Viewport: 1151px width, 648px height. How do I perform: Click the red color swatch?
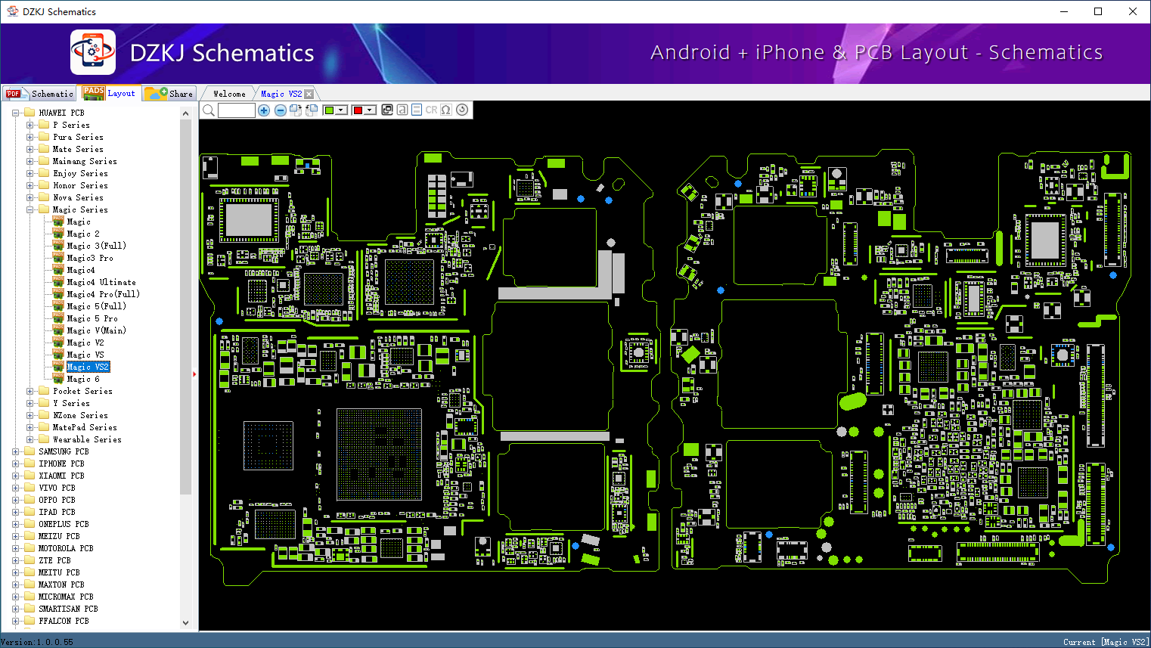[358, 110]
